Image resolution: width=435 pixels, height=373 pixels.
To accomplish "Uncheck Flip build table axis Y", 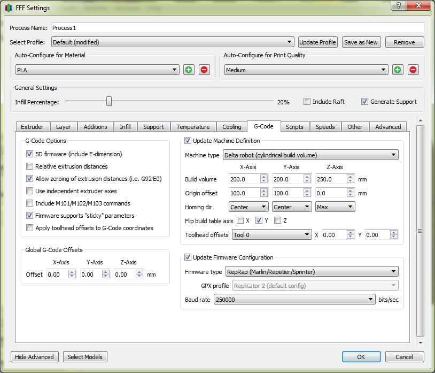I will [259, 220].
